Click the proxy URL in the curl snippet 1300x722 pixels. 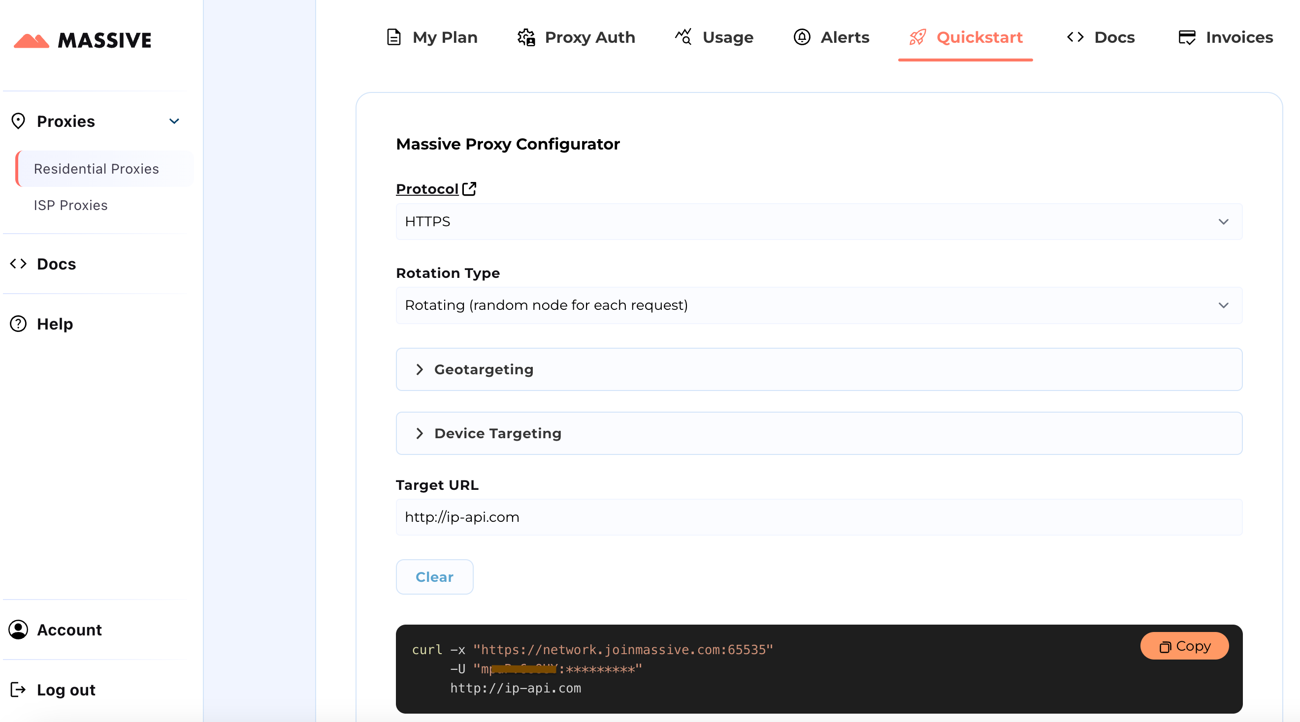coord(623,649)
